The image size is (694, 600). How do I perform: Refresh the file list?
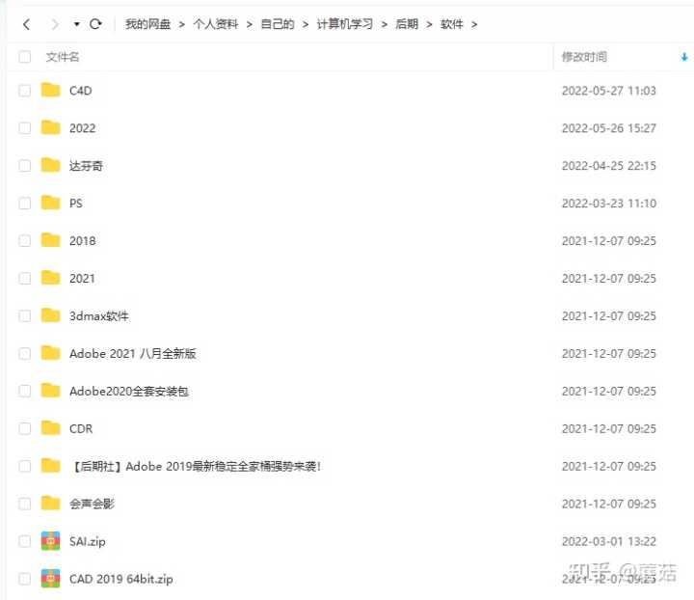coord(95,24)
